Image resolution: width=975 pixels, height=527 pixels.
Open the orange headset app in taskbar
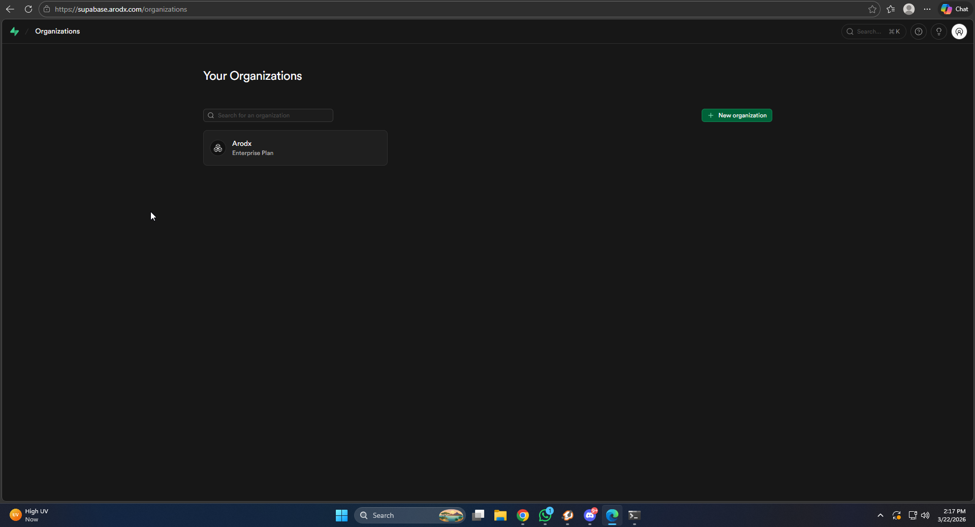tap(568, 515)
